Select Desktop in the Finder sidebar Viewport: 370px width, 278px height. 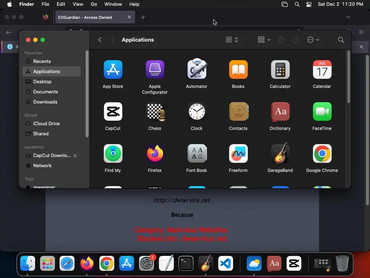click(x=51, y=81)
